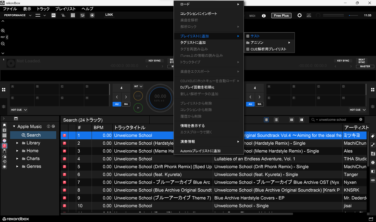
Task: Toggle KEY SYNC on the right deck
Action: 343,61
